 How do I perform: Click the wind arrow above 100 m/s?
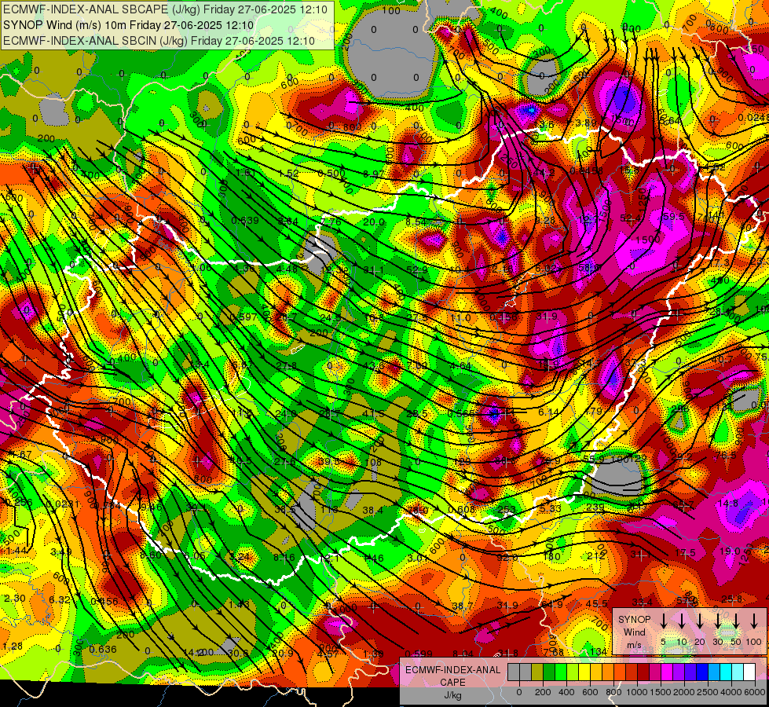click(754, 621)
